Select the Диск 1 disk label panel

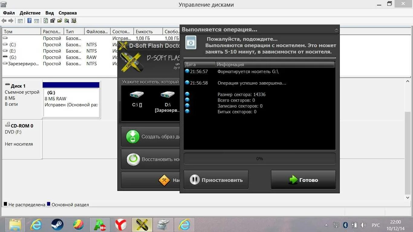coord(22,100)
